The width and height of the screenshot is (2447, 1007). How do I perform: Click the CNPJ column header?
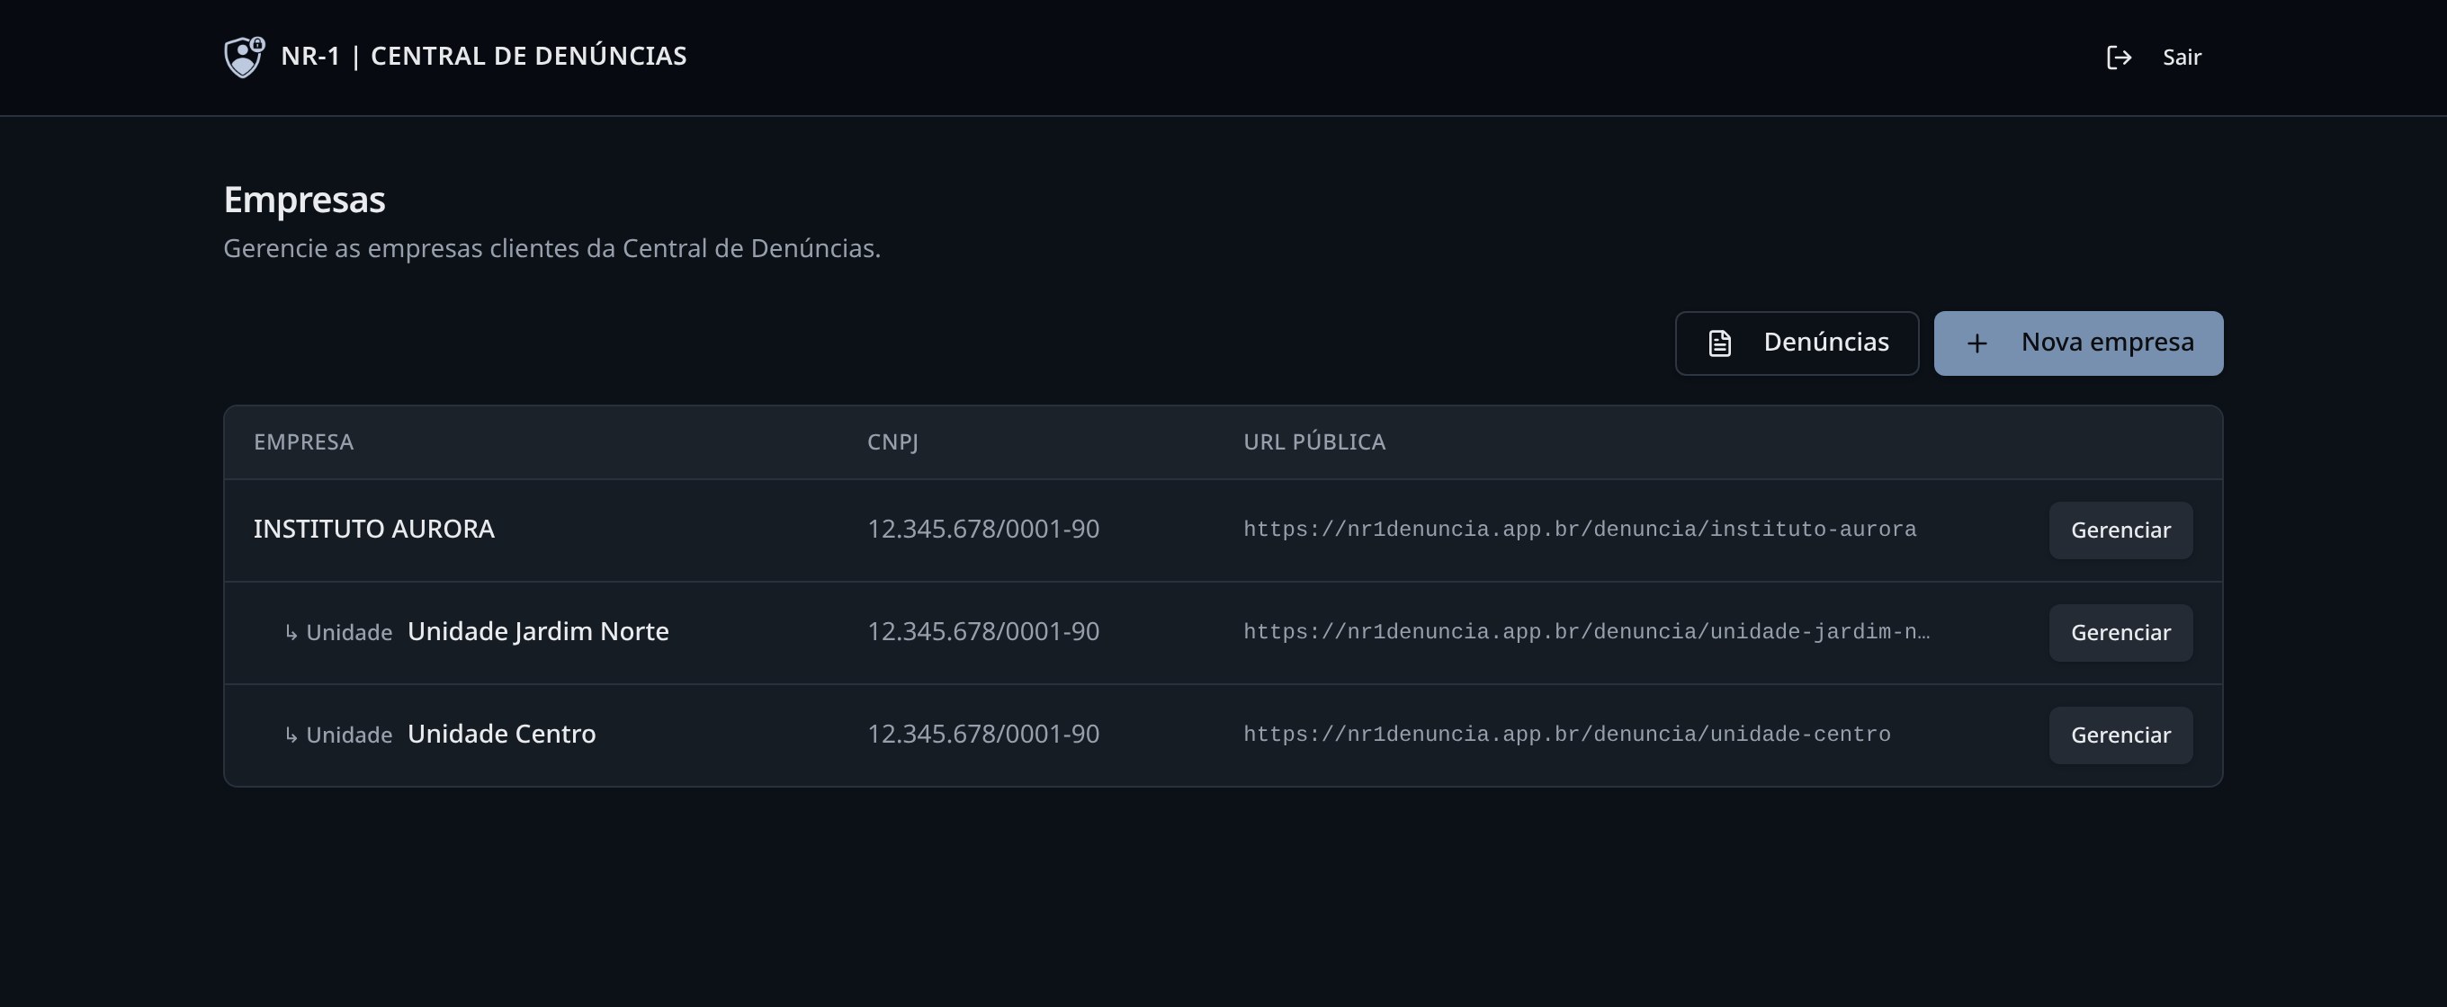click(x=893, y=442)
